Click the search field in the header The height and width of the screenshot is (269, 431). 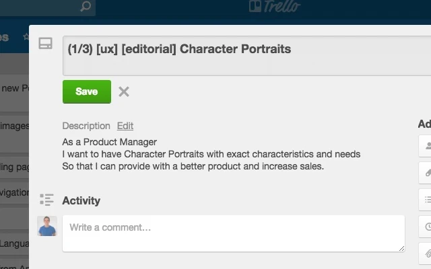[40, 7]
